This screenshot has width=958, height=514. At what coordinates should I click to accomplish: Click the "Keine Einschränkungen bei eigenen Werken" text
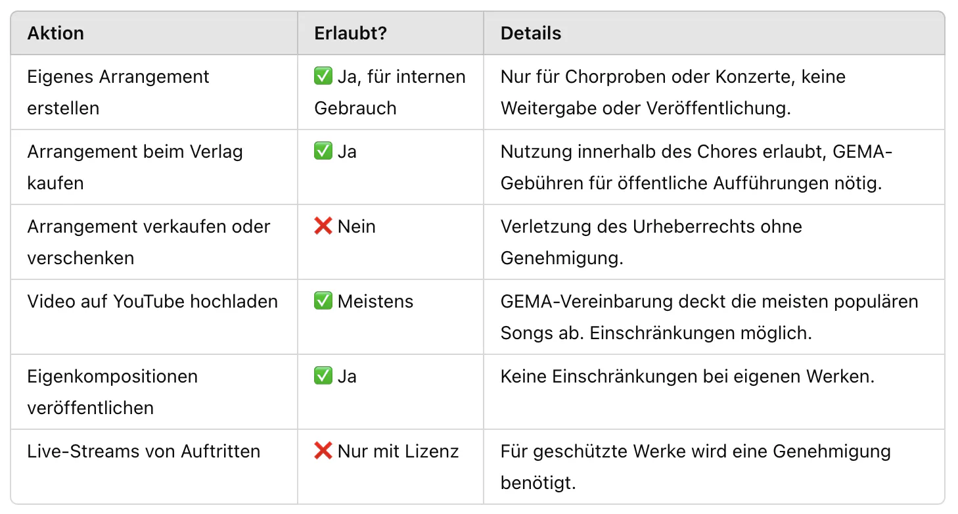point(687,377)
